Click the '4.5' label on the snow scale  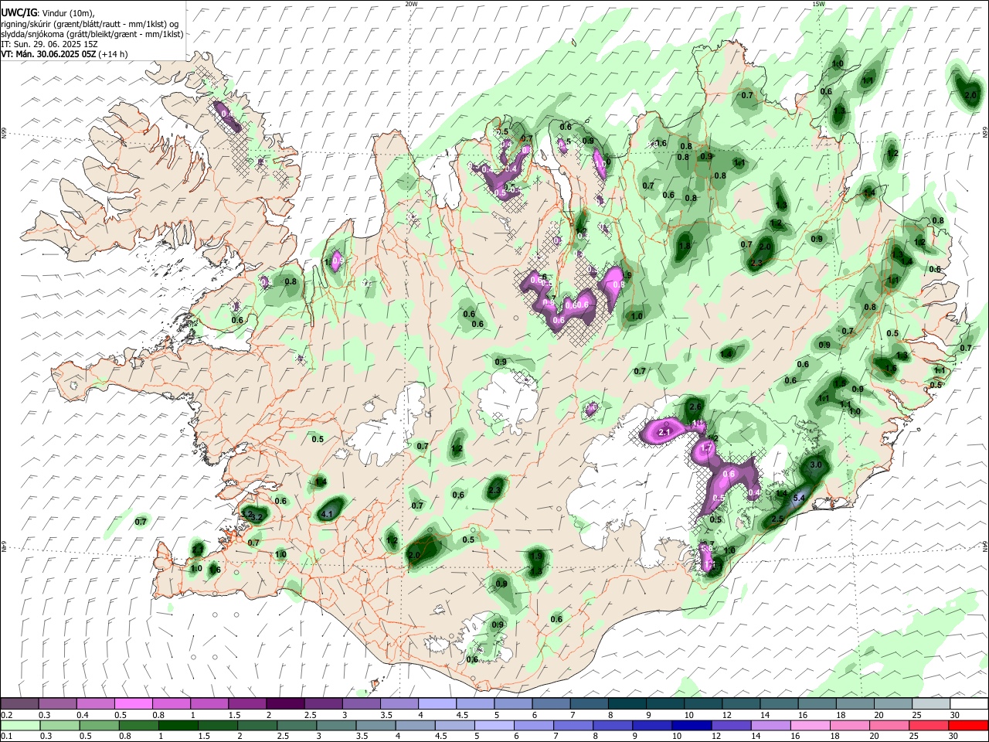pos(462,715)
